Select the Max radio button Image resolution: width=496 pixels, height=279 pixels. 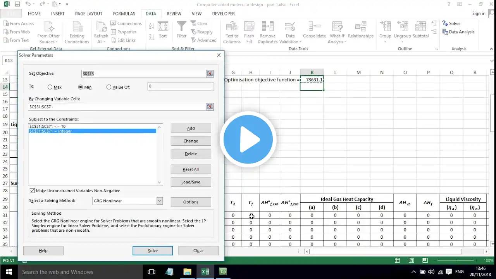point(50,87)
